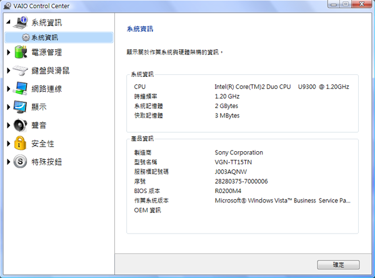Click the 作業系統版本 label
Image resolution: width=375 pixels, height=278 pixels.
point(151,201)
